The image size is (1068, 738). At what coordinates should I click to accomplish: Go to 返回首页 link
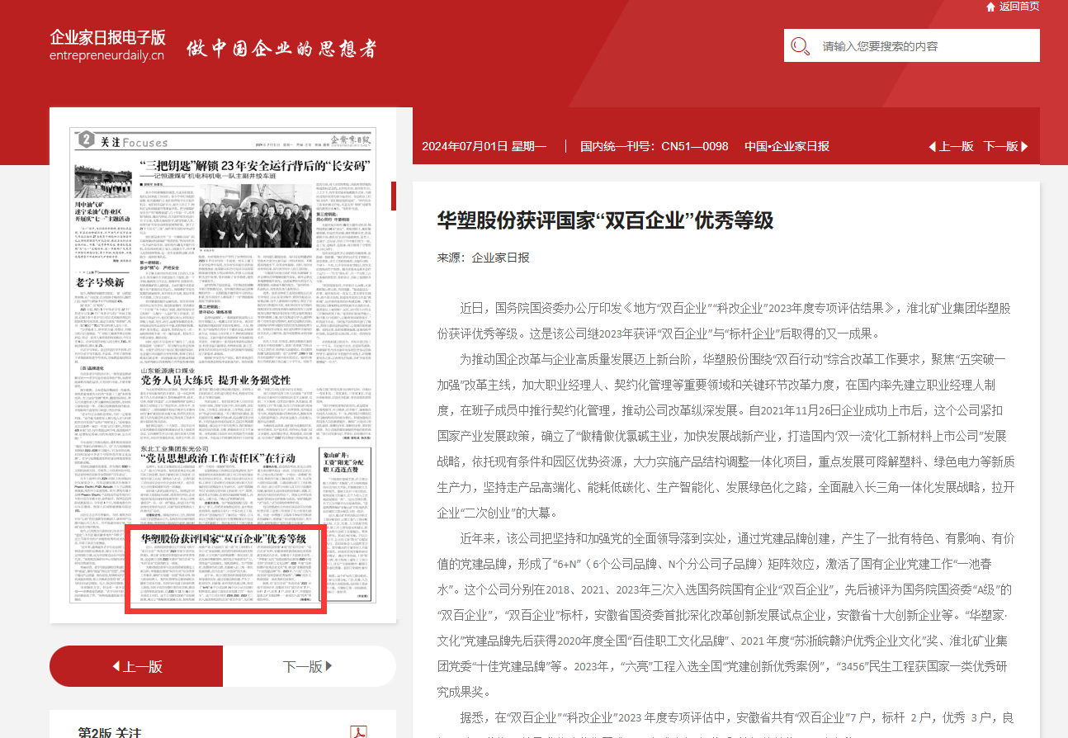click(x=1018, y=7)
